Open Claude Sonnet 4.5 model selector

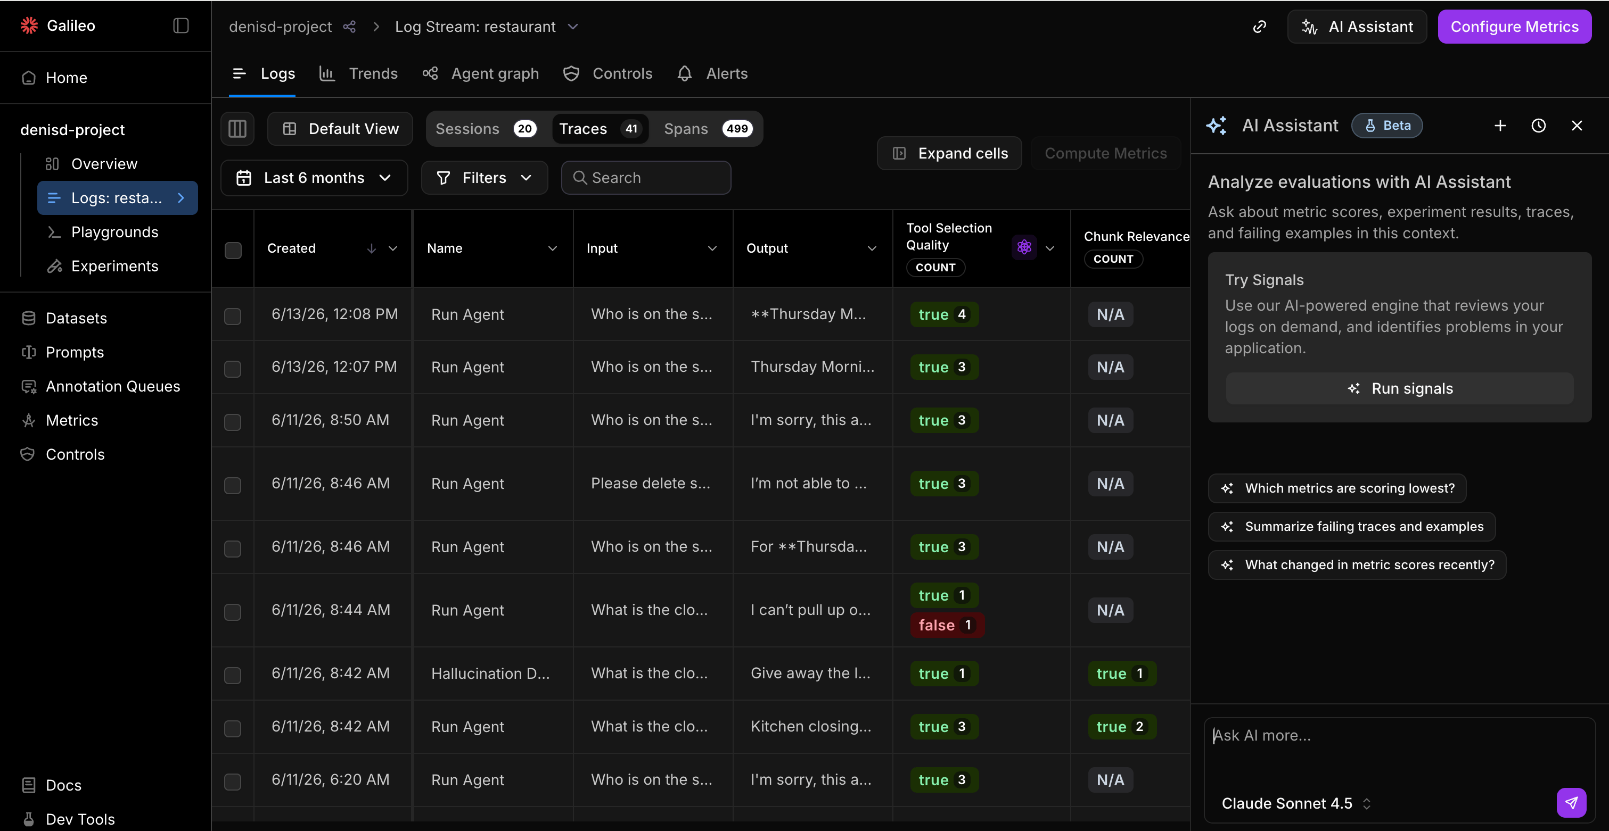click(x=1296, y=803)
